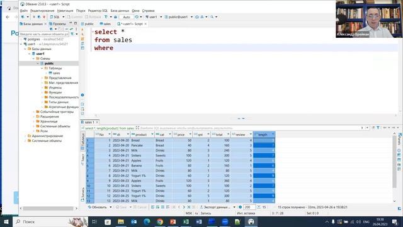Open the price column header dropdown
403x227 pixels.
click(x=190, y=134)
